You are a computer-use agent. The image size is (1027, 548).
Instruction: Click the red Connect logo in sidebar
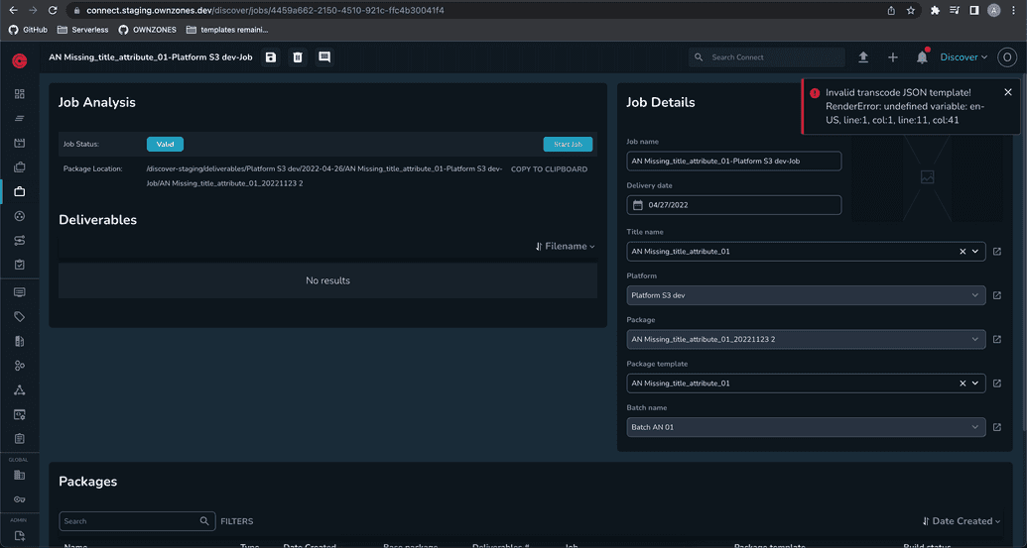20,60
